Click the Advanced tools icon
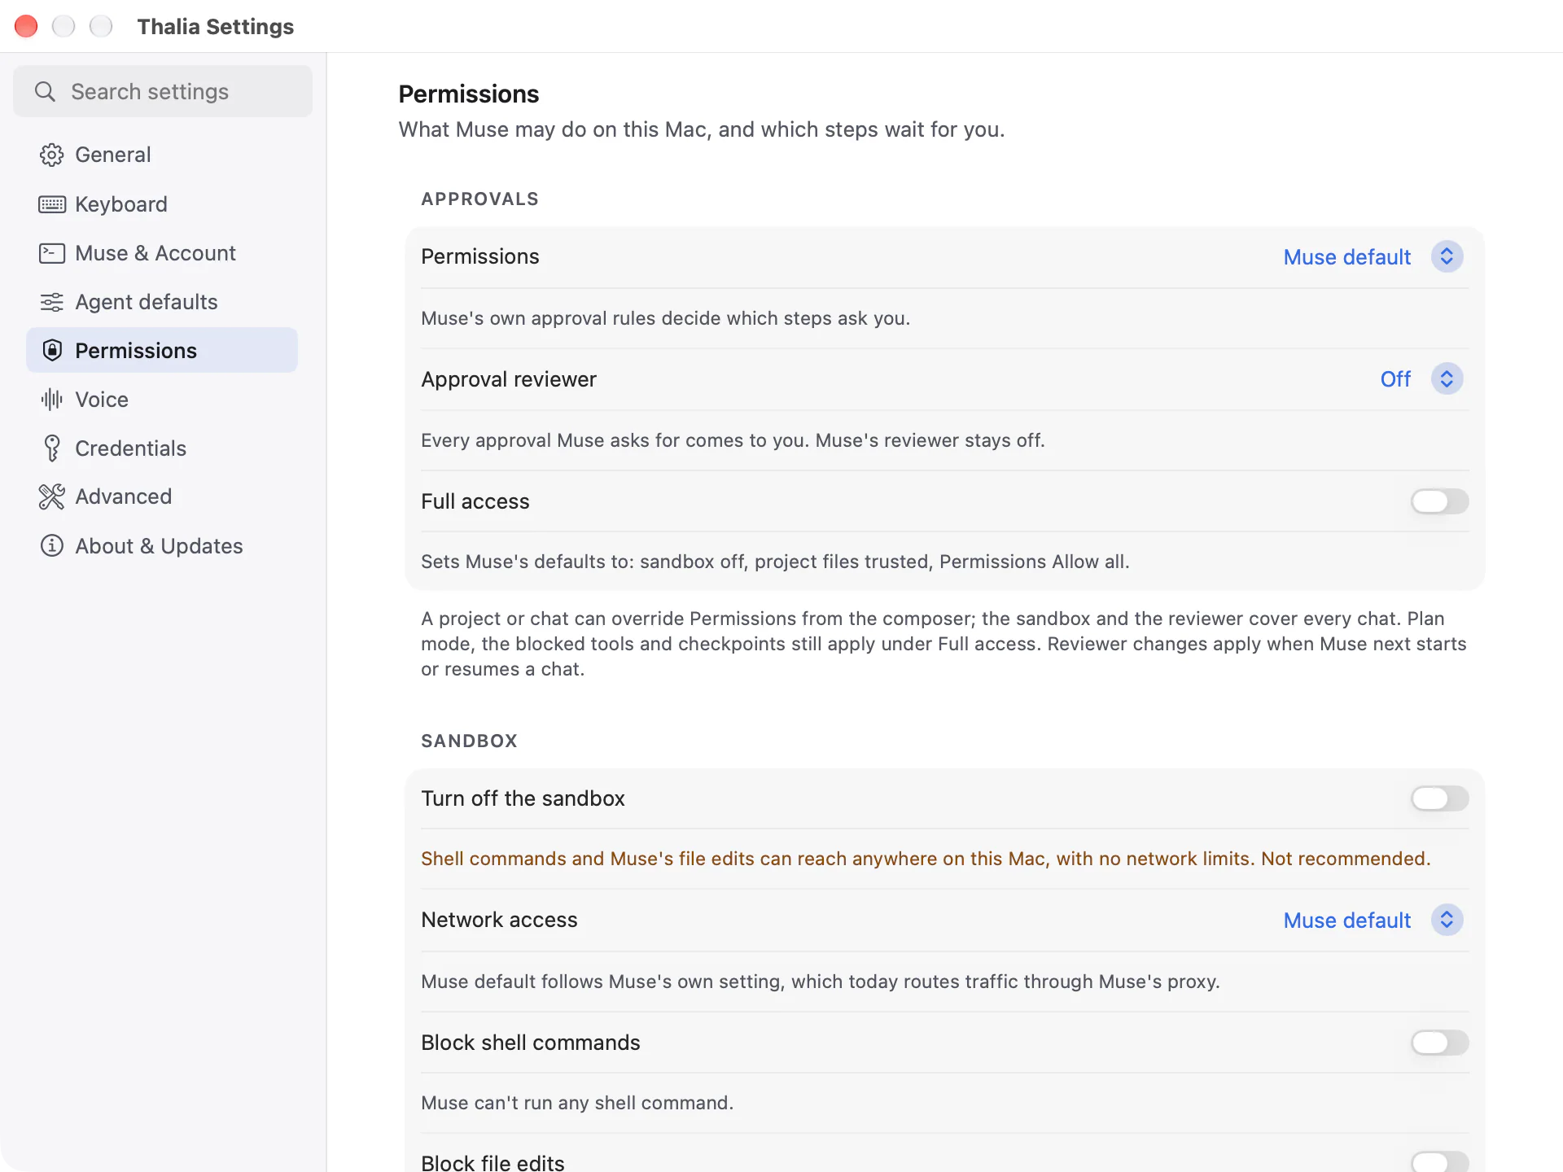Screen dimensions: 1563x1172 (x=51, y=496)
